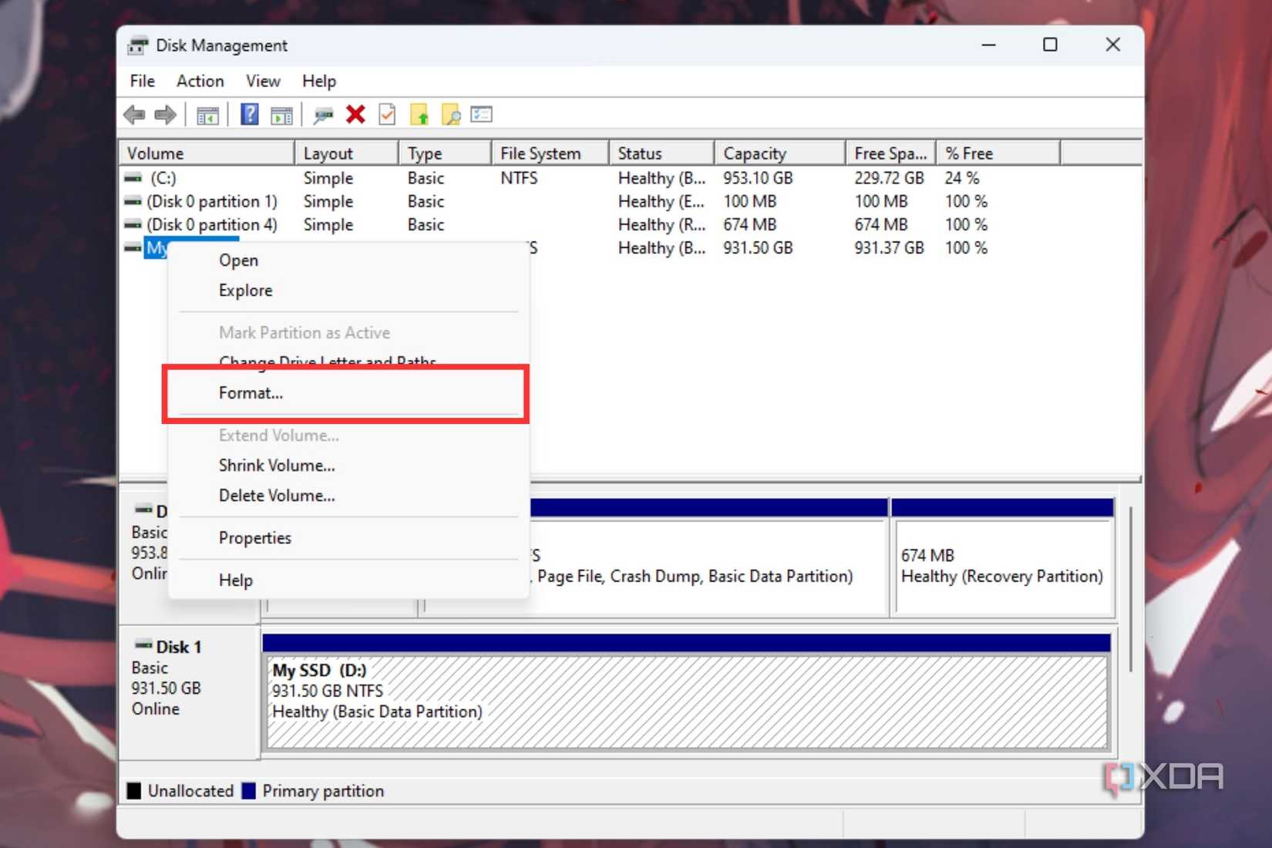Click Mark Partition as Active menu entry
The width and height of the screenshot is (1272, 848).
pyautogui.click(x=348, y=333)
